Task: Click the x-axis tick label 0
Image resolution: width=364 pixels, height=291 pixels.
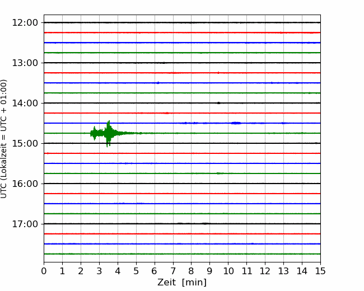Action: pyautogui.click(x=44, y=271)
